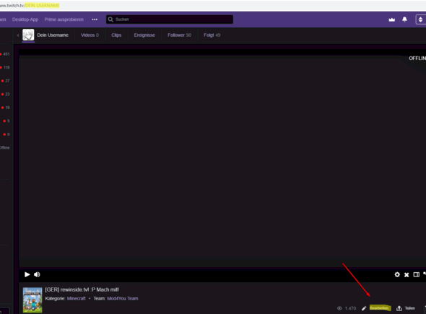Open the Minecraft category link
This screenshot has height=314, width=426.
(77, 299)
